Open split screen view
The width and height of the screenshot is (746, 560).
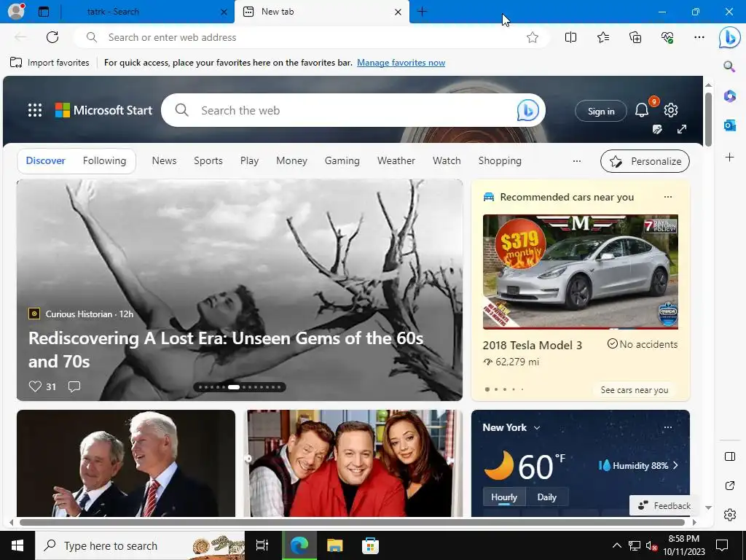[570, 37]
